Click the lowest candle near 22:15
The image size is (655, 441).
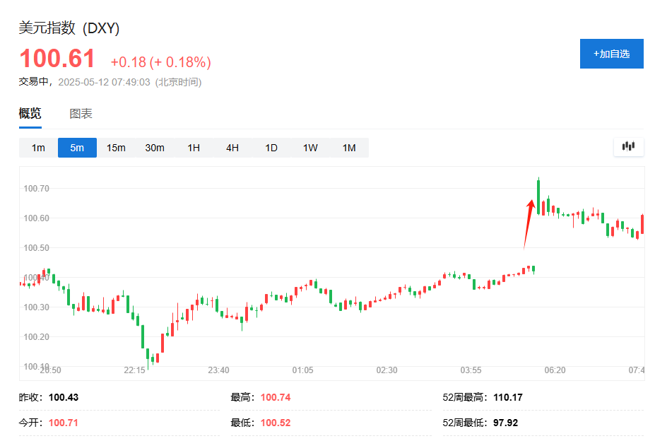coord(148,355)
